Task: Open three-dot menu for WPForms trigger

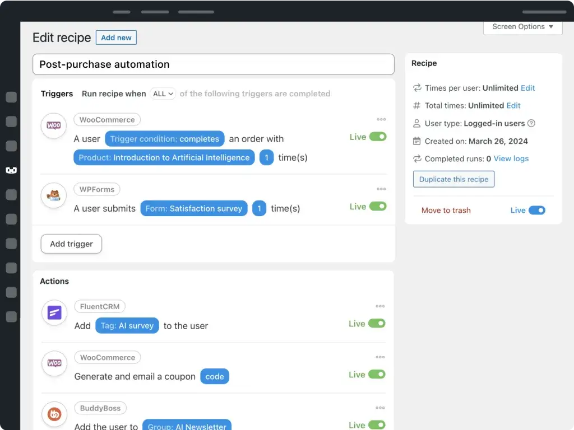Action: point(381,189)
